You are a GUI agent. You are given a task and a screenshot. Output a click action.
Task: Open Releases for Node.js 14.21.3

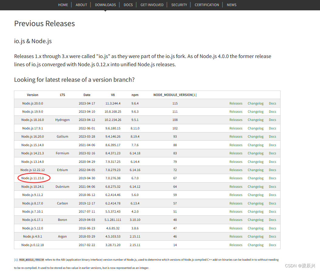[x=236, y=153]
